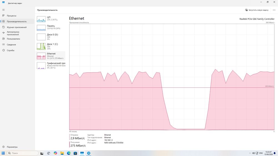The image size is (278, 156).
Task: Click the Параметры gear icon
Action: 3,147
